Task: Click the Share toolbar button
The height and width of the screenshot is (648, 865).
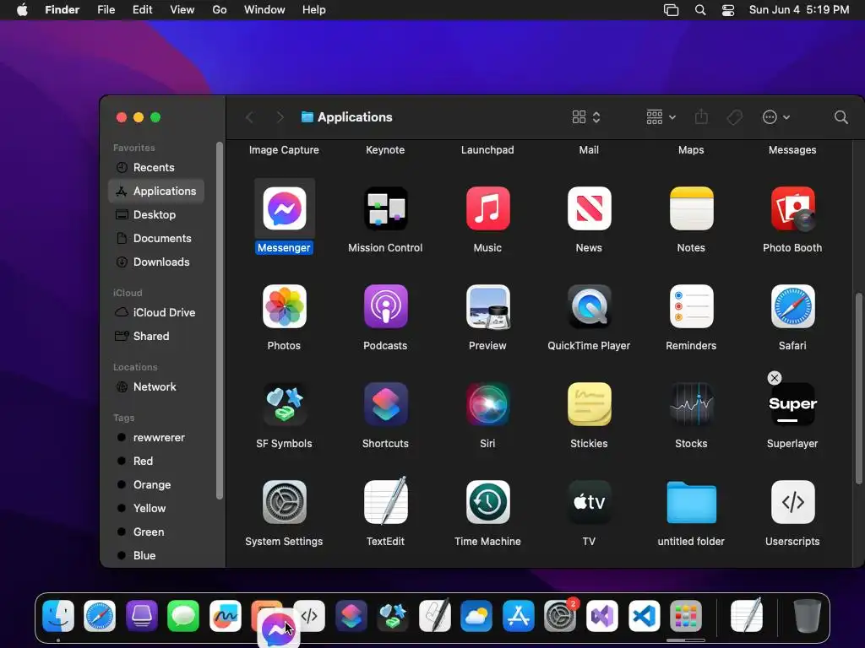Action: (701, 116)
